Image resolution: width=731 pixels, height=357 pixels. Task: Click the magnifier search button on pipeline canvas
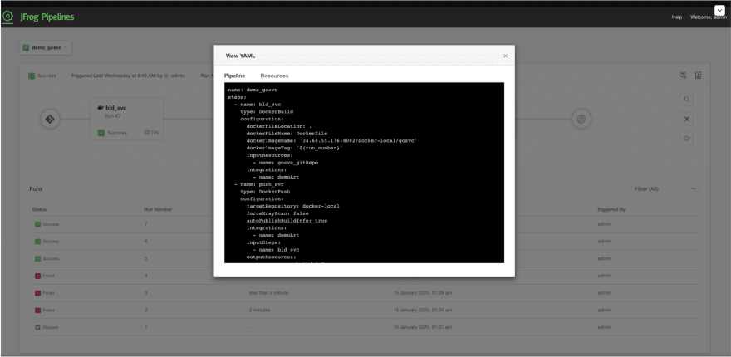coord(686,100)
